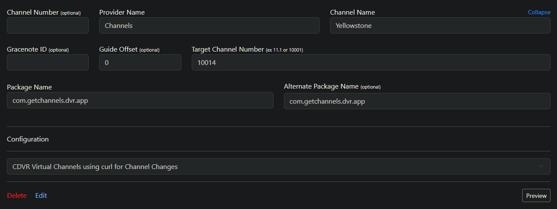
Task: Click into the Package Name input box
Action: (x=140, y=100)
